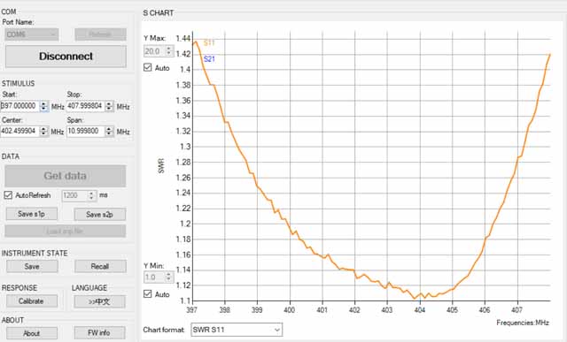Image resolution: width=567 pixels, height=342 pixels.
Task: Click the Get data button
Action: click(66, 176)
